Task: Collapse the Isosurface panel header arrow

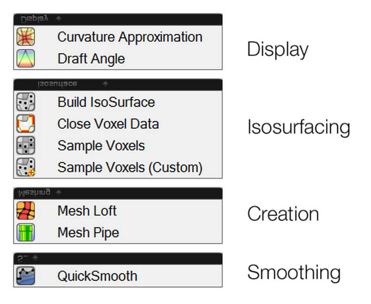Action: click(105, 84)
